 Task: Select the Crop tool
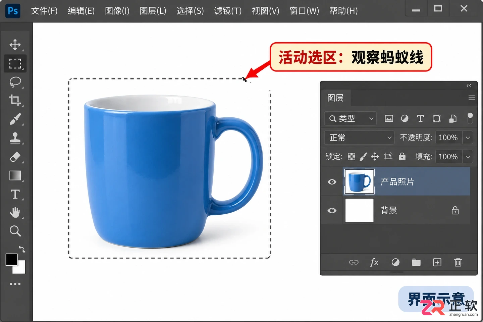click(15, 100)
